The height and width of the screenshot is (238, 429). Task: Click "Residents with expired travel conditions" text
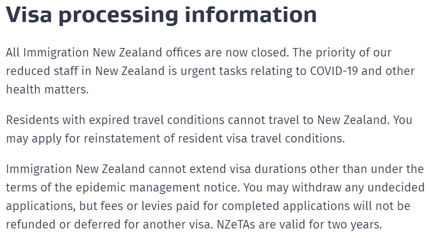115,120
